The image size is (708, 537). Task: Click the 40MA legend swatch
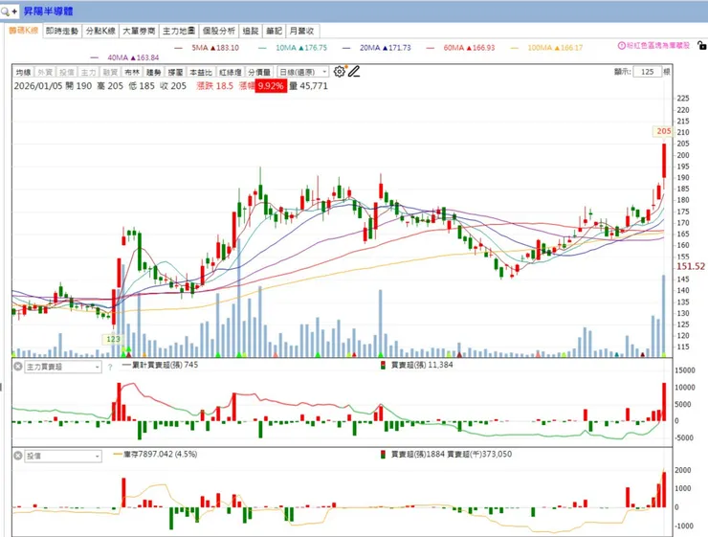[95, 57]
